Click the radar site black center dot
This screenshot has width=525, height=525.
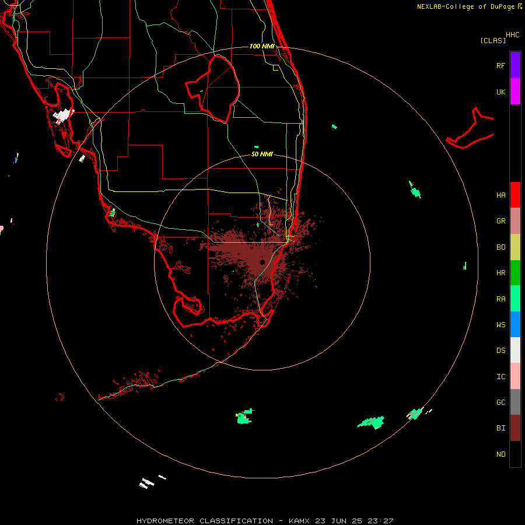(x=262, y=262)
